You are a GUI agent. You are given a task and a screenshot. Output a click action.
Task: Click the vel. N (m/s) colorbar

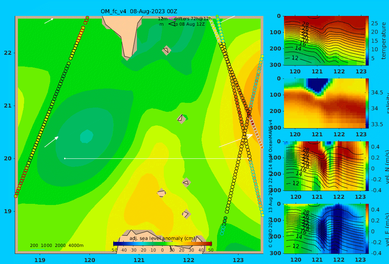(x=367, y=166)
